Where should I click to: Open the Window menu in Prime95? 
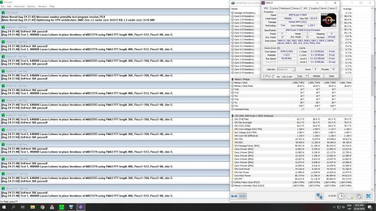coord(42,7)
